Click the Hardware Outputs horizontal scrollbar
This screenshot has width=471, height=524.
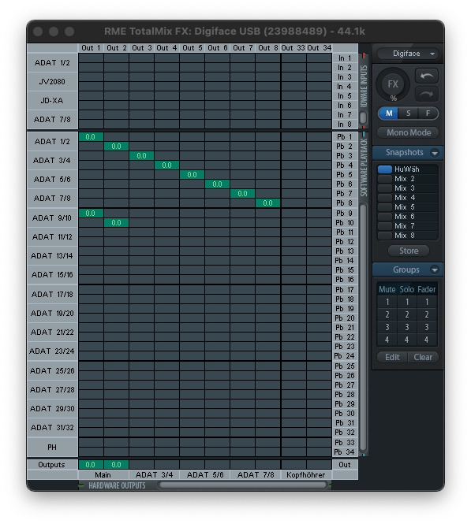click(x=244, y=485)
